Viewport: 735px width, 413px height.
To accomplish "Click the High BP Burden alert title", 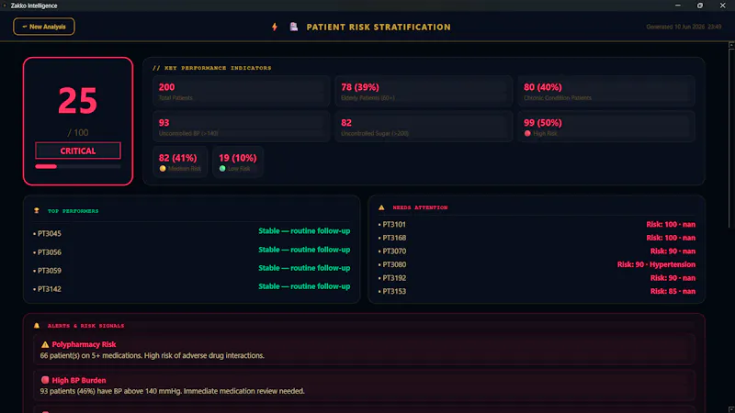I will (x=79, y=380).
